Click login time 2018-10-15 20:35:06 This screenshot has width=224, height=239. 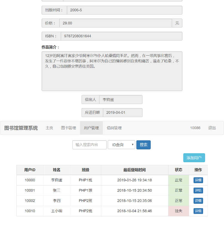135,200
